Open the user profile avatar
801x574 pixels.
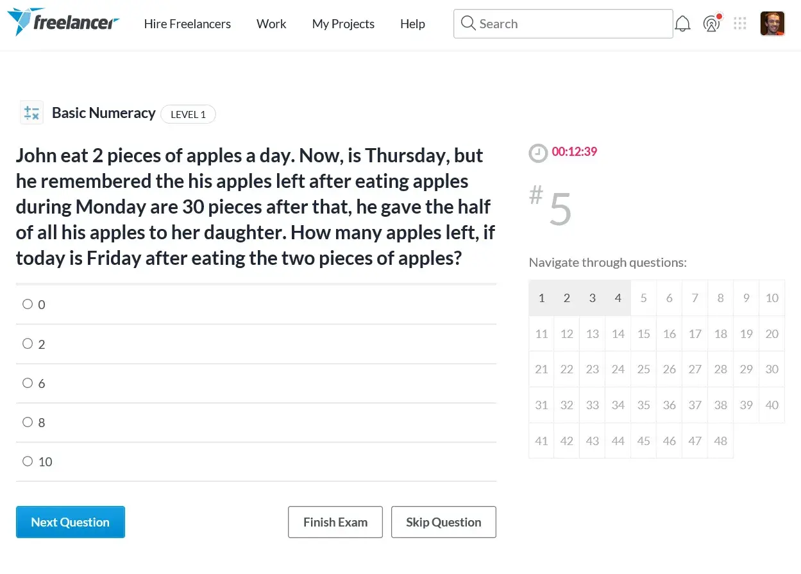[x=772, y=24]
